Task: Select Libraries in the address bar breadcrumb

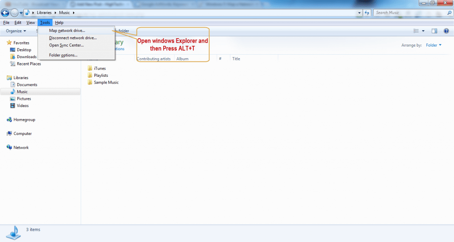Action: [44, 12]
